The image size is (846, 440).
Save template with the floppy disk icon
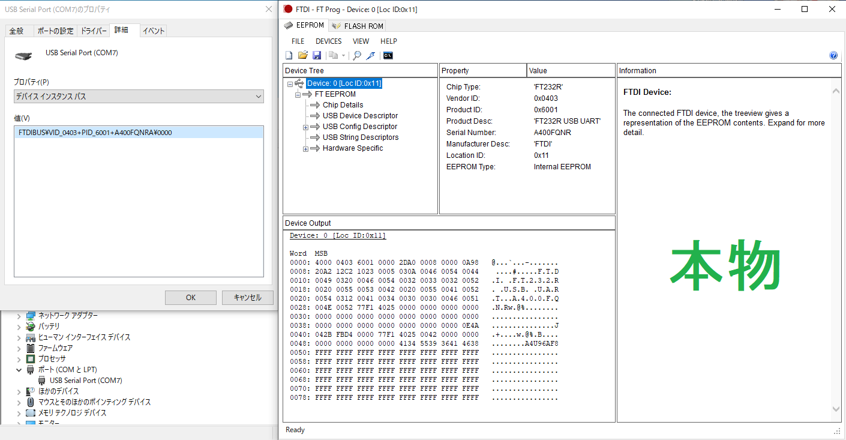pos(317,55)
